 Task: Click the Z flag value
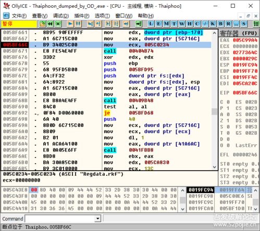(x=228, y=121)
